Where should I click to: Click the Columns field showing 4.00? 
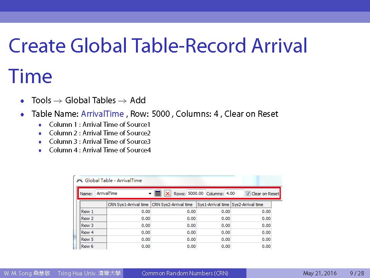tap(234, 193)
